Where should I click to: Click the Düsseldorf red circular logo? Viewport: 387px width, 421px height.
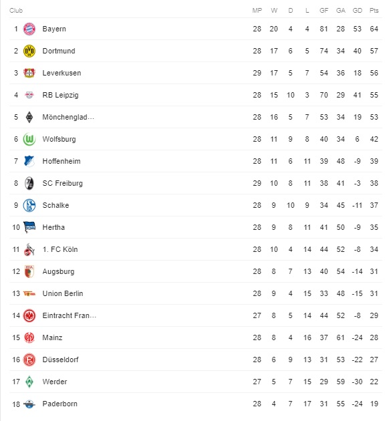(x=29, y=360)
